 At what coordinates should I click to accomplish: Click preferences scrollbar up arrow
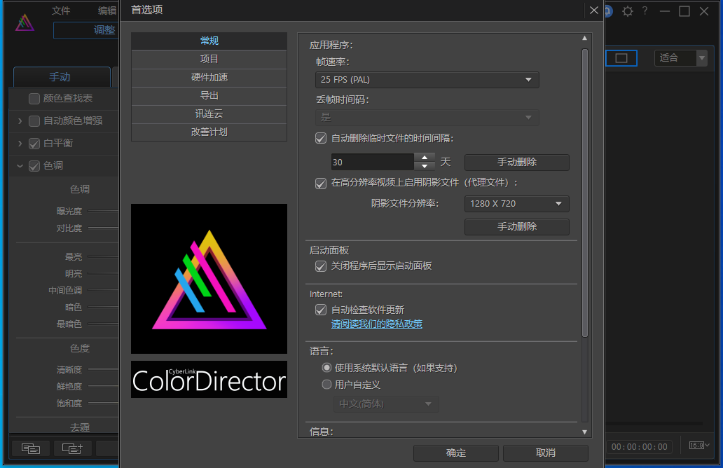585,39
